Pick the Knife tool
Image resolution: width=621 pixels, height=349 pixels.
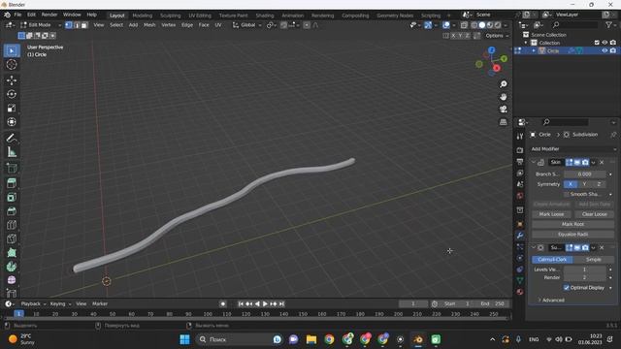click(x=12, y=238)
